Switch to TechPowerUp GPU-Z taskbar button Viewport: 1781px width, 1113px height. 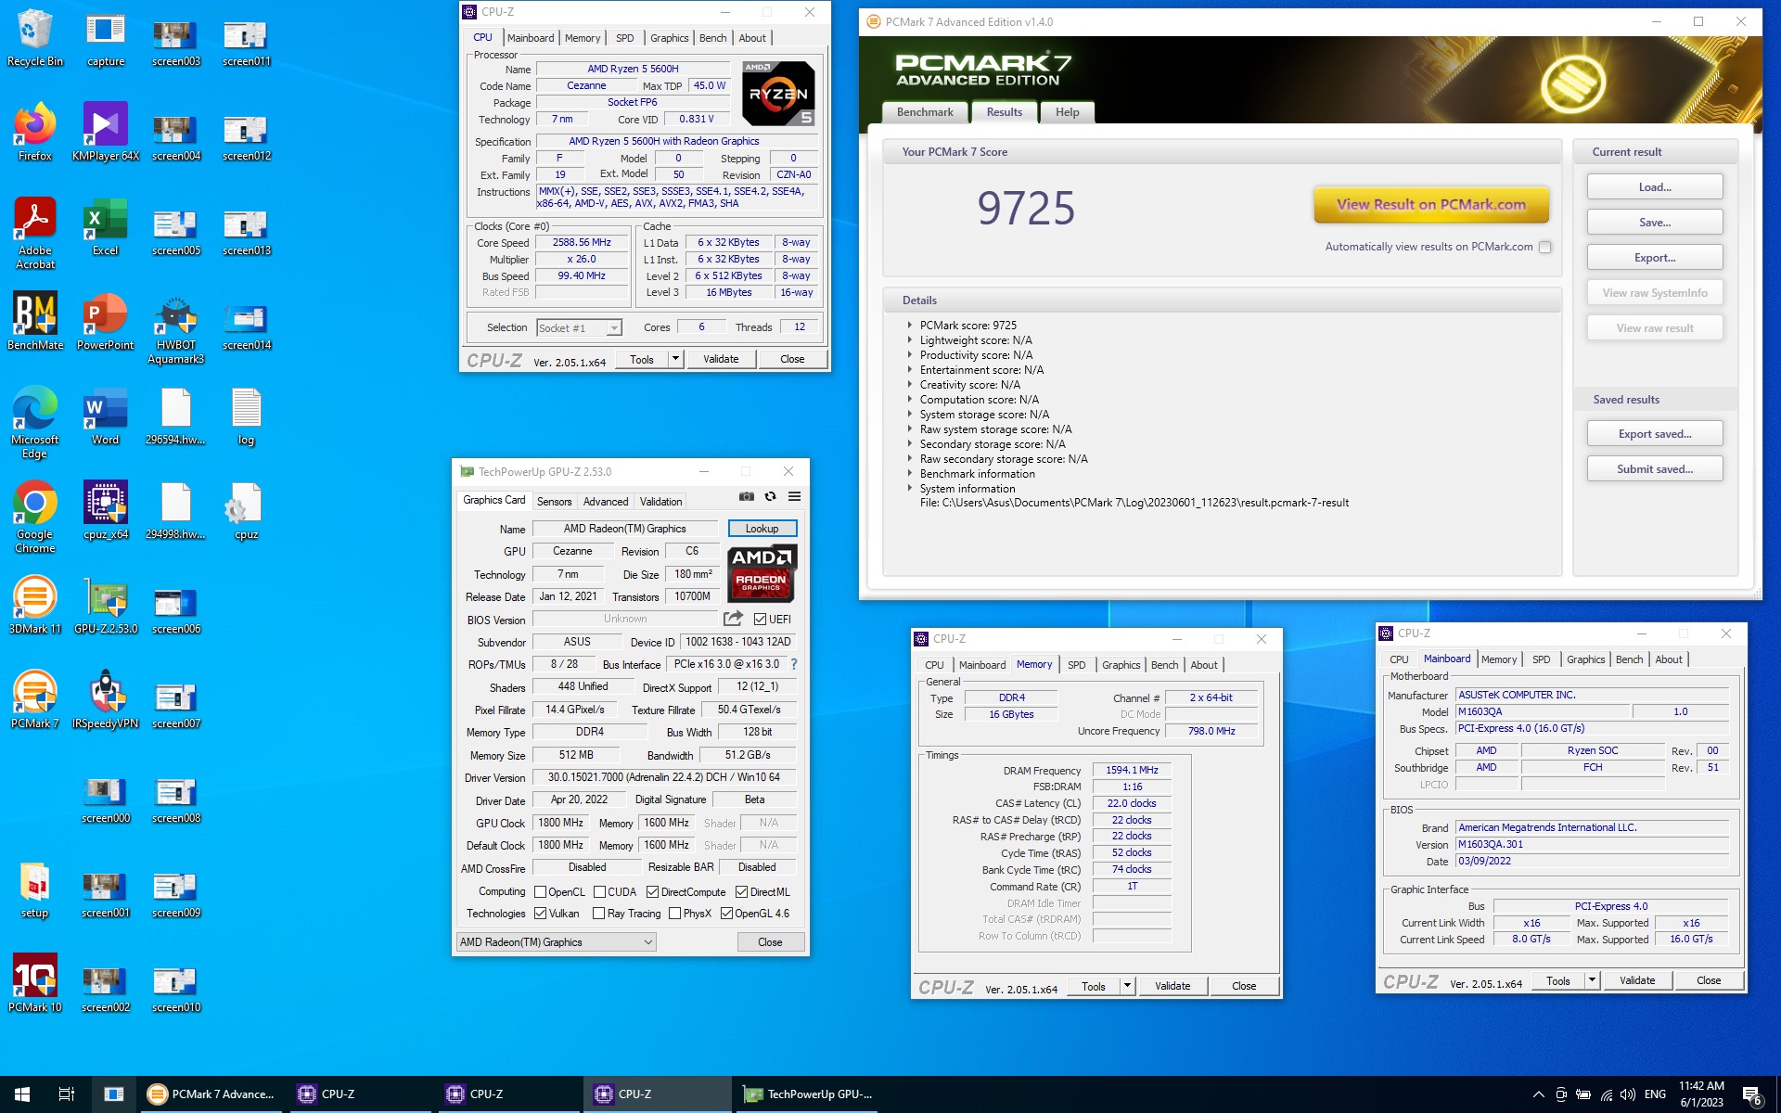click(x=807, y=1094)
